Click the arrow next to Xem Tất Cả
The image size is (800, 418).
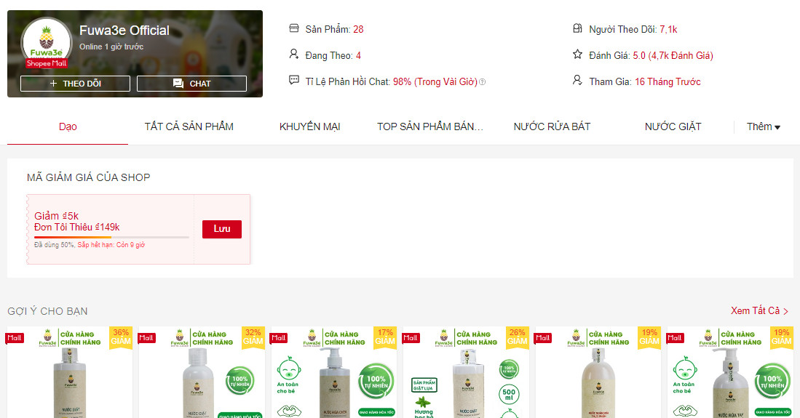pos(785,311)
